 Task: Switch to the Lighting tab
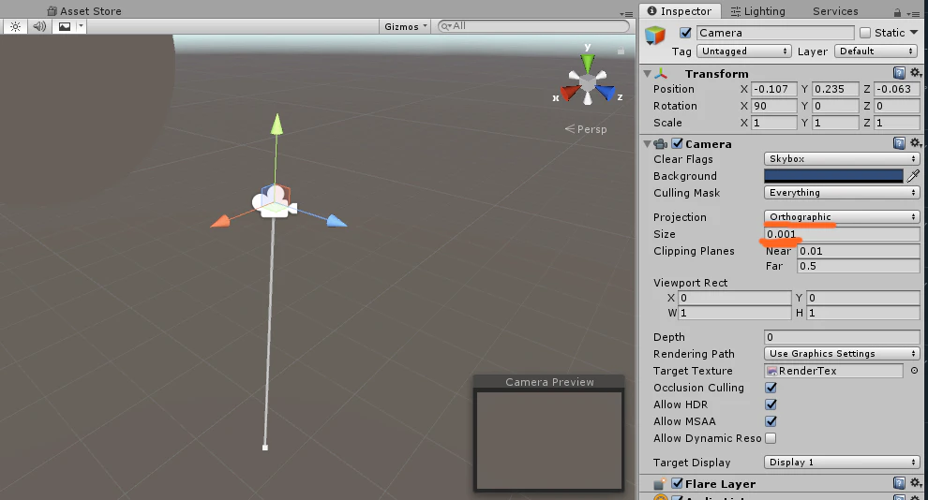coord(757,11)
